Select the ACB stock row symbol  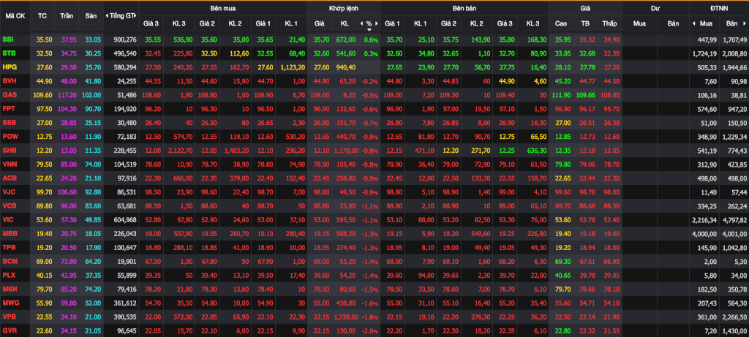[9, 178]
